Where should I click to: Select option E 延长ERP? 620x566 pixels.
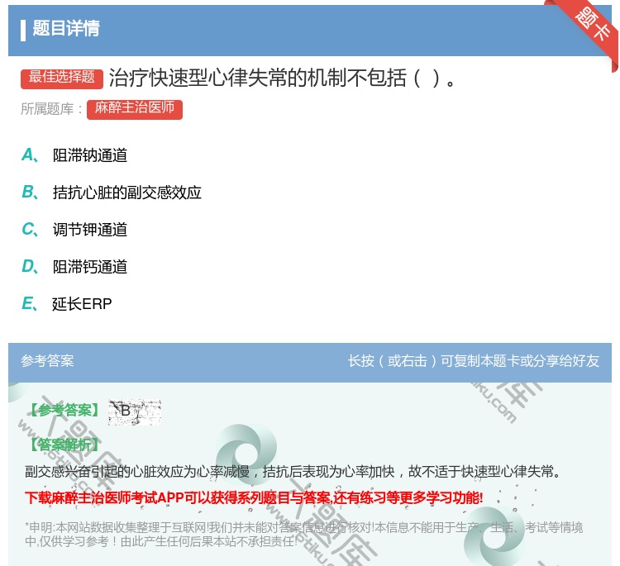point(81,304)
